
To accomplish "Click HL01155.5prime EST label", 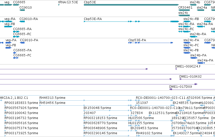I will [x=141, y=123].
